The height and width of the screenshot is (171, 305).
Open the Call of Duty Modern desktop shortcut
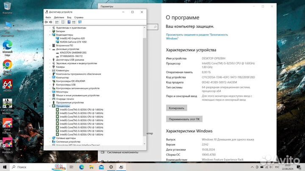click(7, 106)
